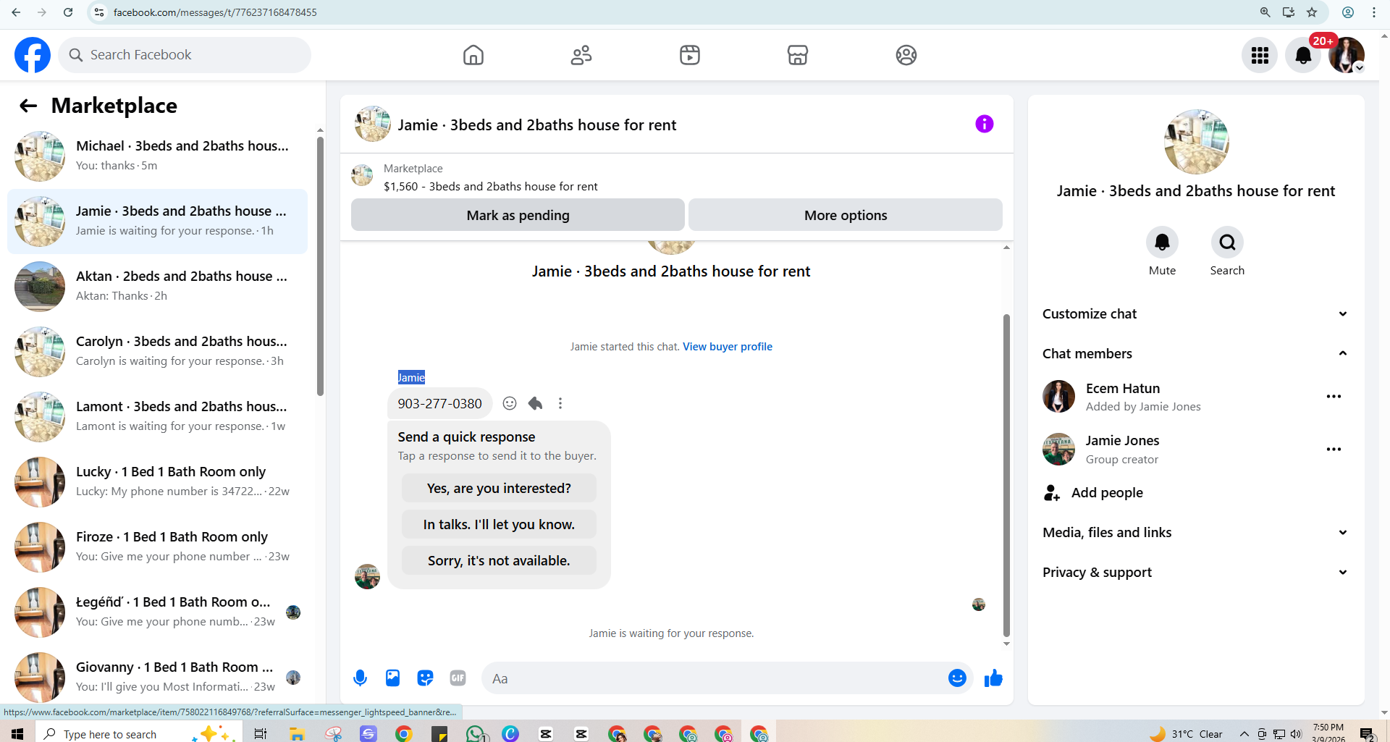Open the Windows Start menu

(x=17, y=734)
